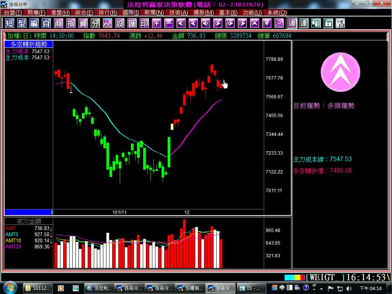
Task: Click the 101/11 date axis label
Action: (x=119, y=212)
